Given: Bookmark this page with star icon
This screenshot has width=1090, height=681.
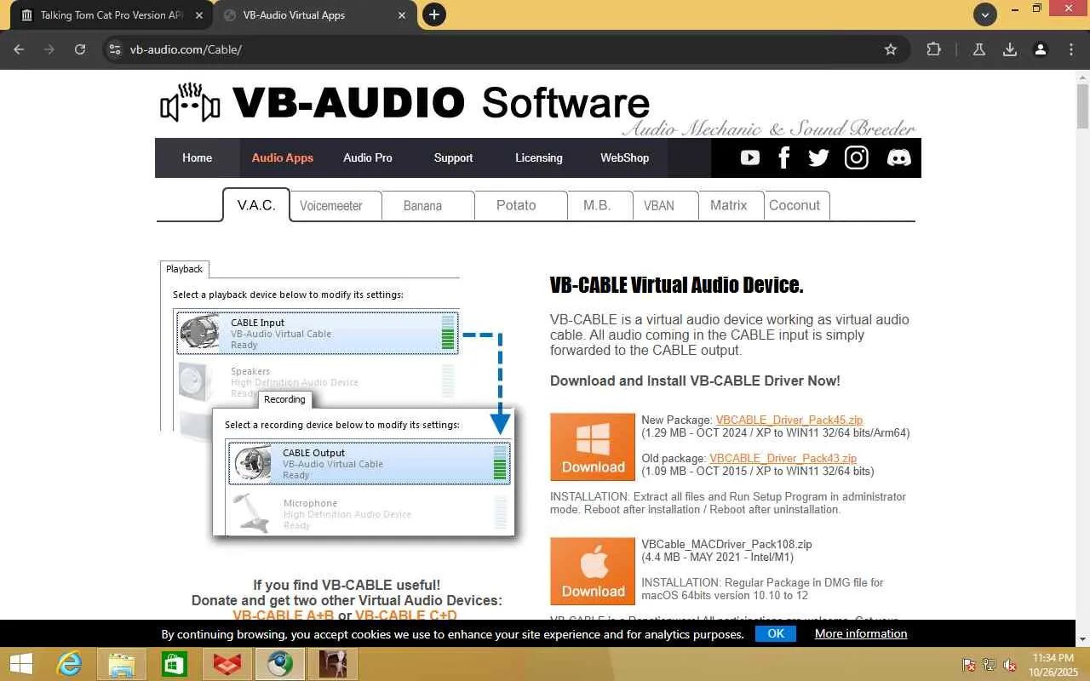Looking at the screenshot, I should coord(891,49).
